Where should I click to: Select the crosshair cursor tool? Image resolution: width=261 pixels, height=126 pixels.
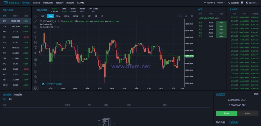pyautogui.click(x=35, y=17)
